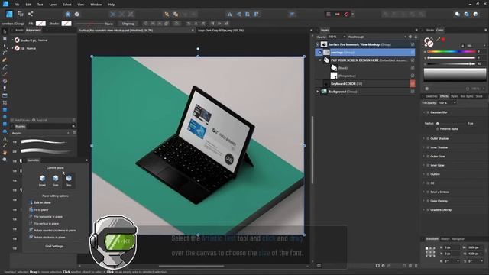The width and height of the screenshot is (489, 275).
Task: Enable the Outer Glow effect checkbox
Action: coord(428,157)
